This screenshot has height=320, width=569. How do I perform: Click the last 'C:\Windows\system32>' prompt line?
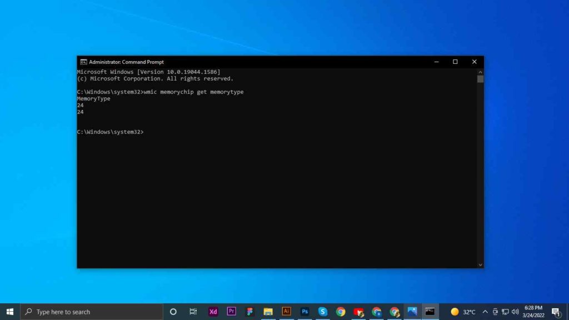111,132
